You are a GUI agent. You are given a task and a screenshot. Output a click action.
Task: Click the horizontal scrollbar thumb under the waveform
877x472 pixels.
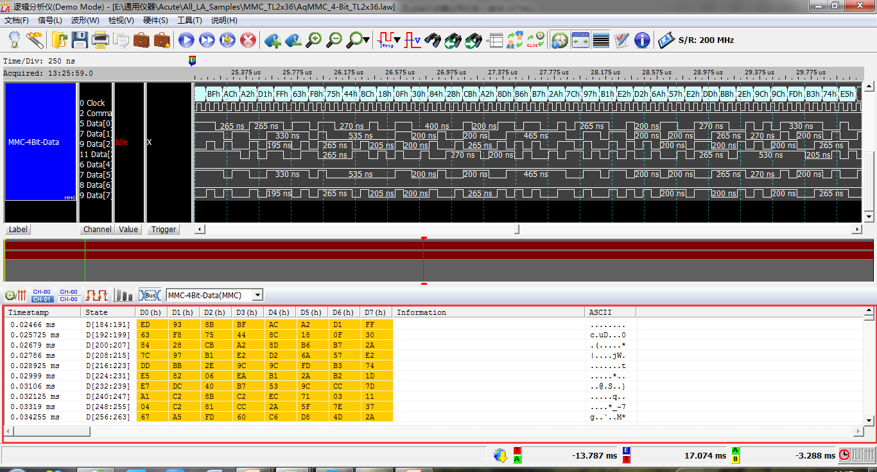tap(517, 229)
